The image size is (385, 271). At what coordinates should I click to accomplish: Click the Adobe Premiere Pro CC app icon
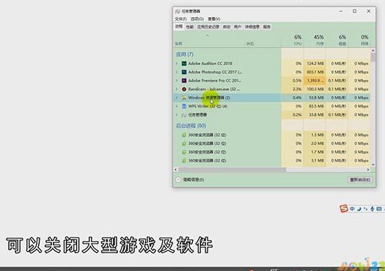click(x=184, y=81)
